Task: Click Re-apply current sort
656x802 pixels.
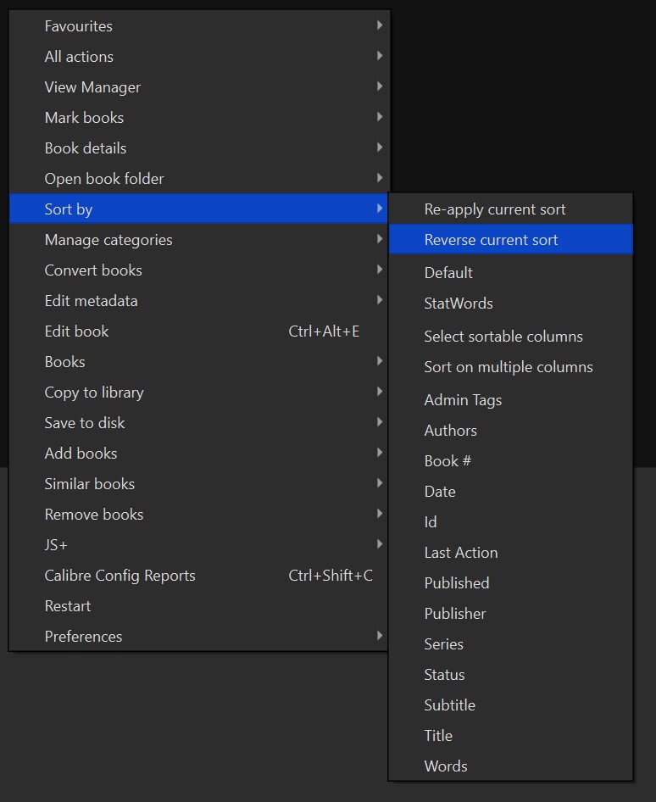Action: coord(495,209)
